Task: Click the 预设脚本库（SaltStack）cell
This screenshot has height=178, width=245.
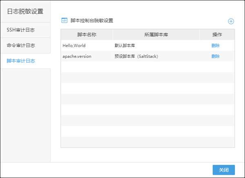Action: pos(136,56)
